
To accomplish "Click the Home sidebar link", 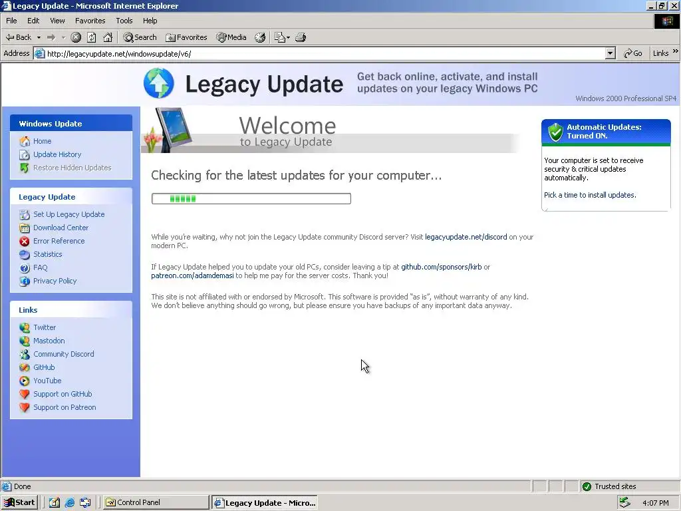I will 42,141.
